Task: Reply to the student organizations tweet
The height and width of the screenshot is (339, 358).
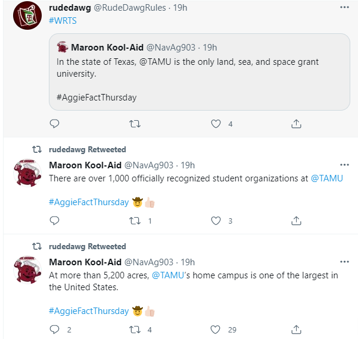Action: tap(54, 221)
